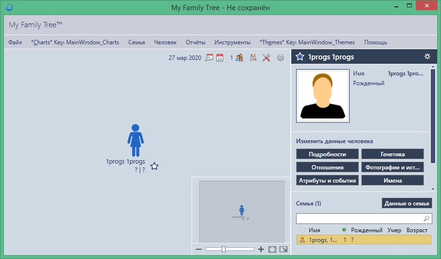Toggle the star next to tree person
Screen dimensions: 441x259
click(x=155, y=166)
